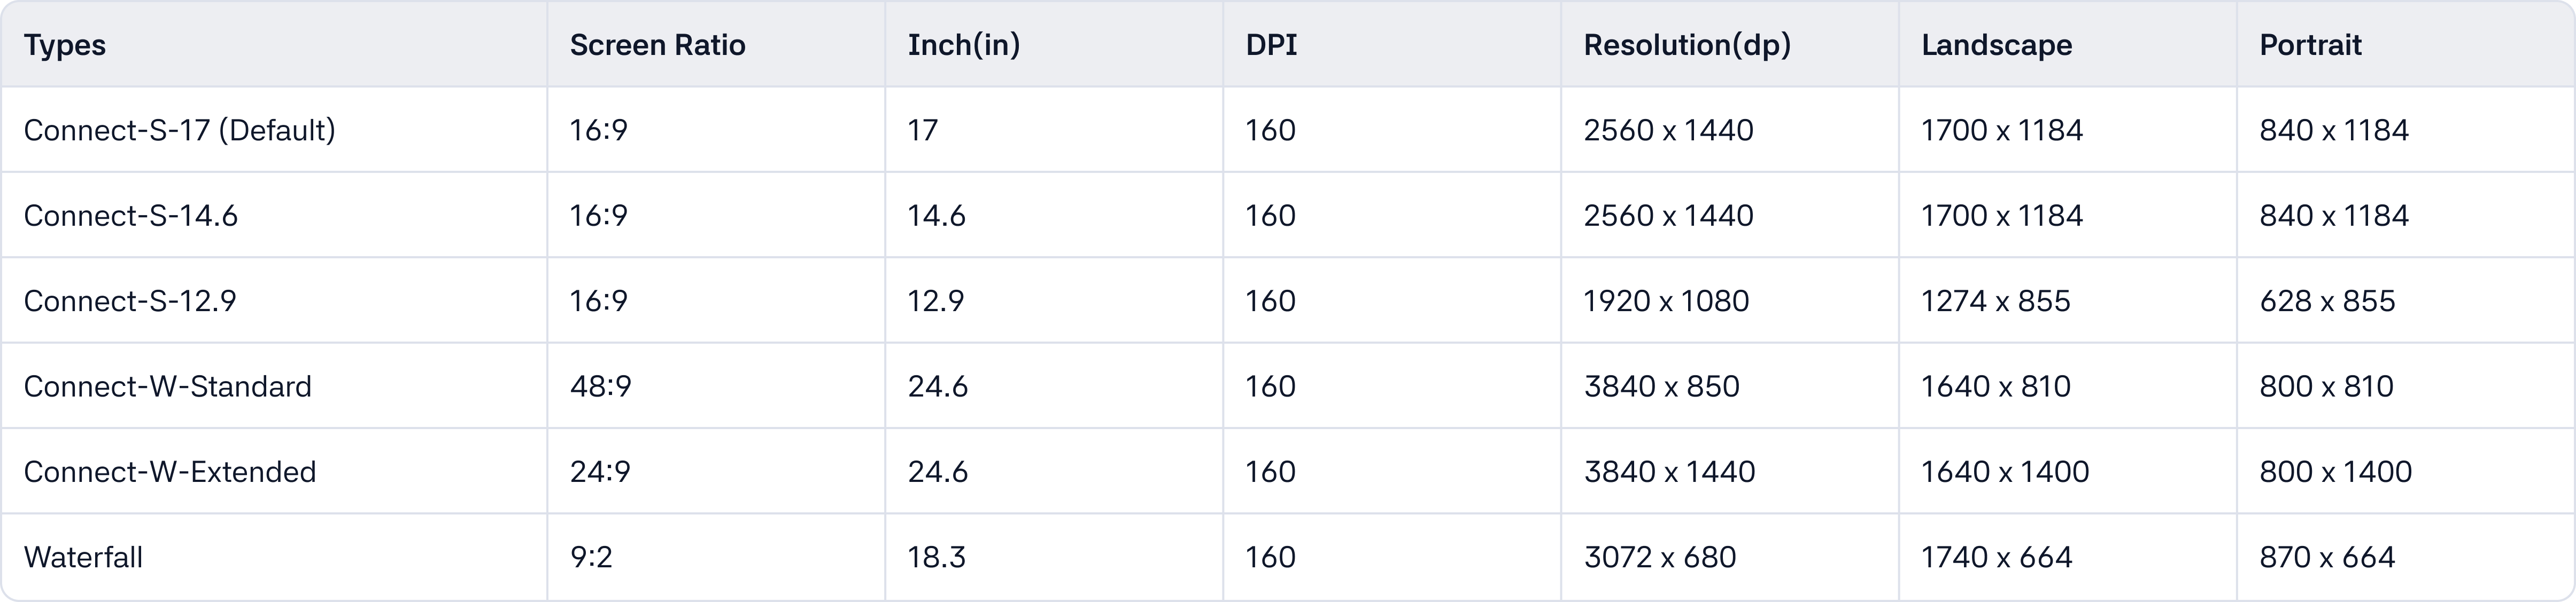
Task: Select the Connect-W-Extended type cell
Action: [170, 471]
